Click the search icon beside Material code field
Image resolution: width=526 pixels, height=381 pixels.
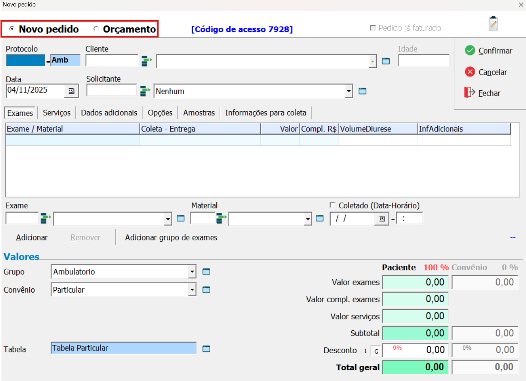pos(221,219)
